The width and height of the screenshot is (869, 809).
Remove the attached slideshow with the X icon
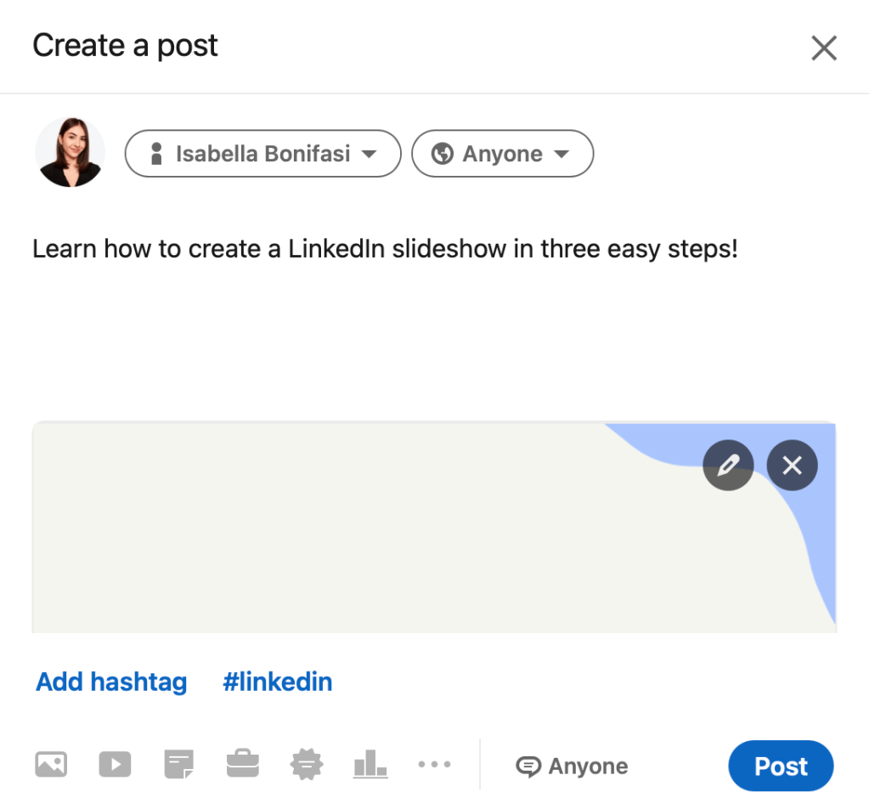(792, 465)
